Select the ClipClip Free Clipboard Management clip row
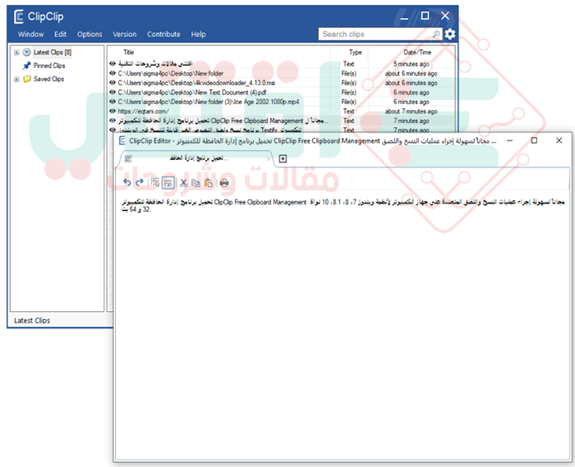575x467 pixels. (x=282, y=121)
